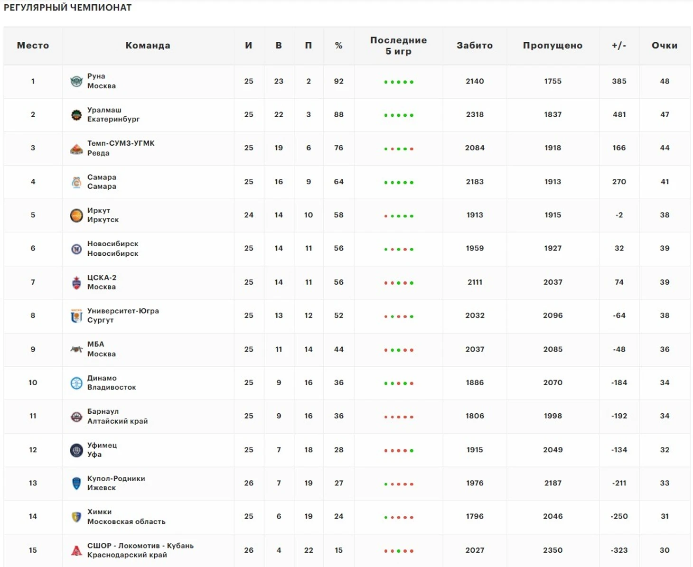
Task: Click the Уралмаш Екатеринбург team logo
Action: tap(76, 115)
